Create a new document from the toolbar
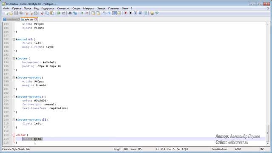Image resolution: width=272 pixels, height=153 pixels. (6, 13)
